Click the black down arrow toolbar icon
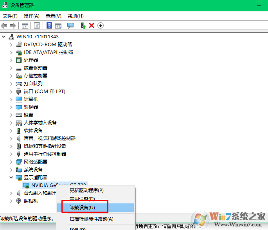This screenshot has width=268, height=230. pos(101,25)
